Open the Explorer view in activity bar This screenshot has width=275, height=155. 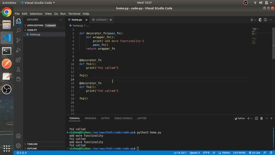(x=18, y=21)
